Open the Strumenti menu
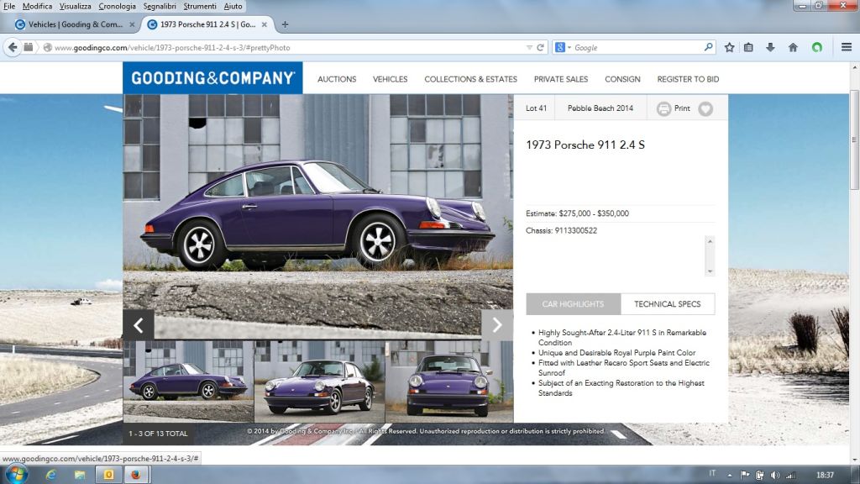860x484 pixels. click(x=200, y=6)
